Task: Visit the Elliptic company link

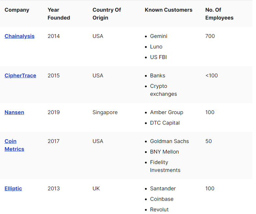Action: [13, 188]
